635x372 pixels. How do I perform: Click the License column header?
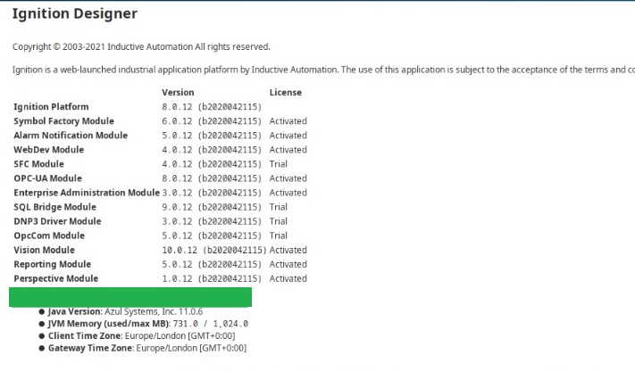point(286,92)
